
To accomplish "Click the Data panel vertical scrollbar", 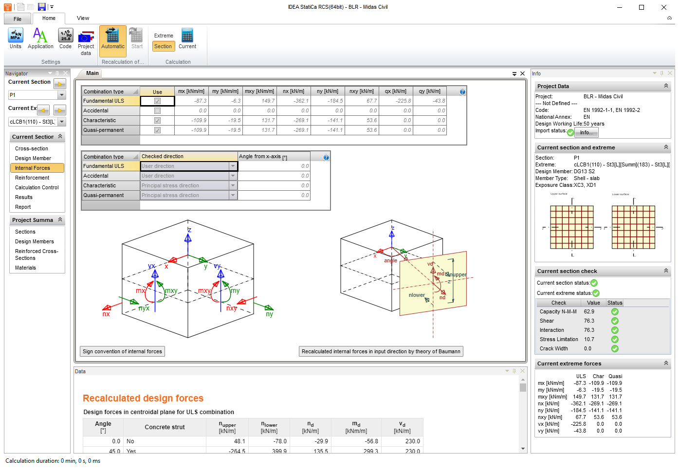I will (523, 414).
